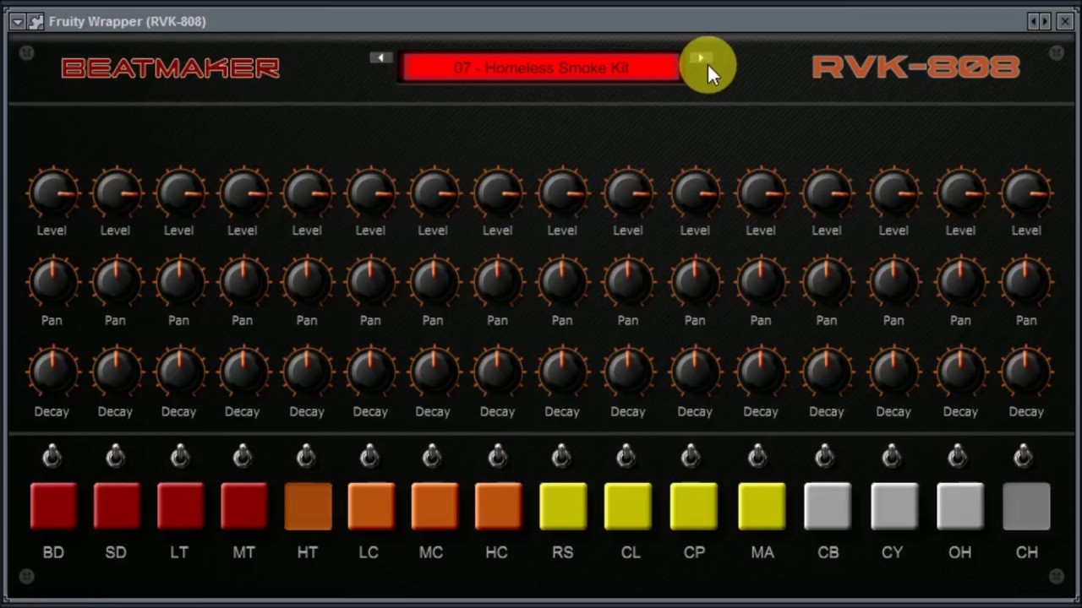This screenshot has height=608, width=1082.
Task: Select the Level knob in the CB column
Action: (828, 193)
